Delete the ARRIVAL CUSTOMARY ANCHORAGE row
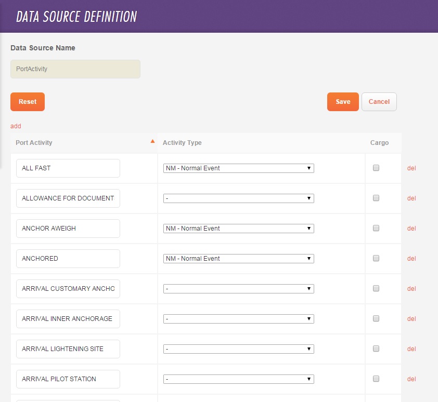438x402 pixels. point(411,289)
